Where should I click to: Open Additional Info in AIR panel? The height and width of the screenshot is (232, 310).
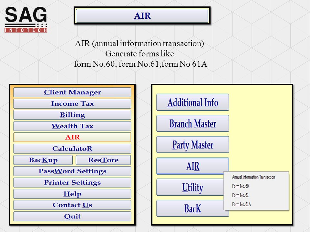(x=192, y=102)
